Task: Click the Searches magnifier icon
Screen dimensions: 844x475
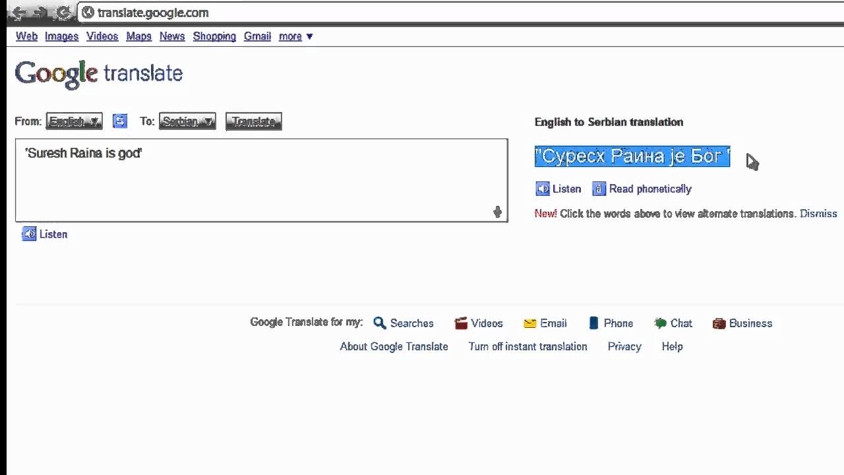Action: coord(379,323)
